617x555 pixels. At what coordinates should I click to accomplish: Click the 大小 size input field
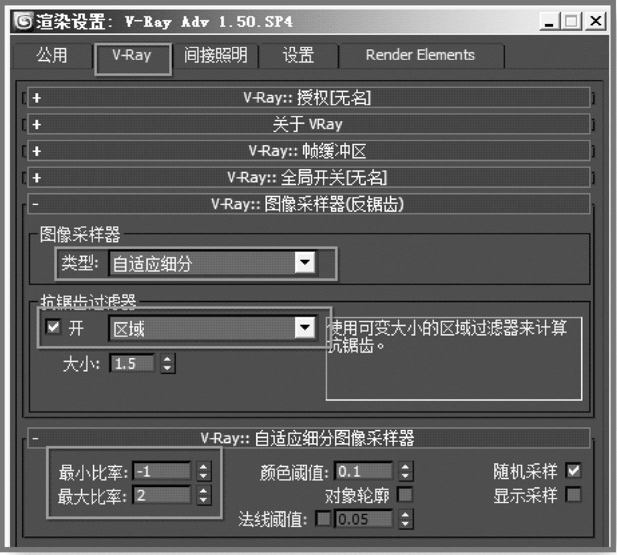(x=132, y=364)
